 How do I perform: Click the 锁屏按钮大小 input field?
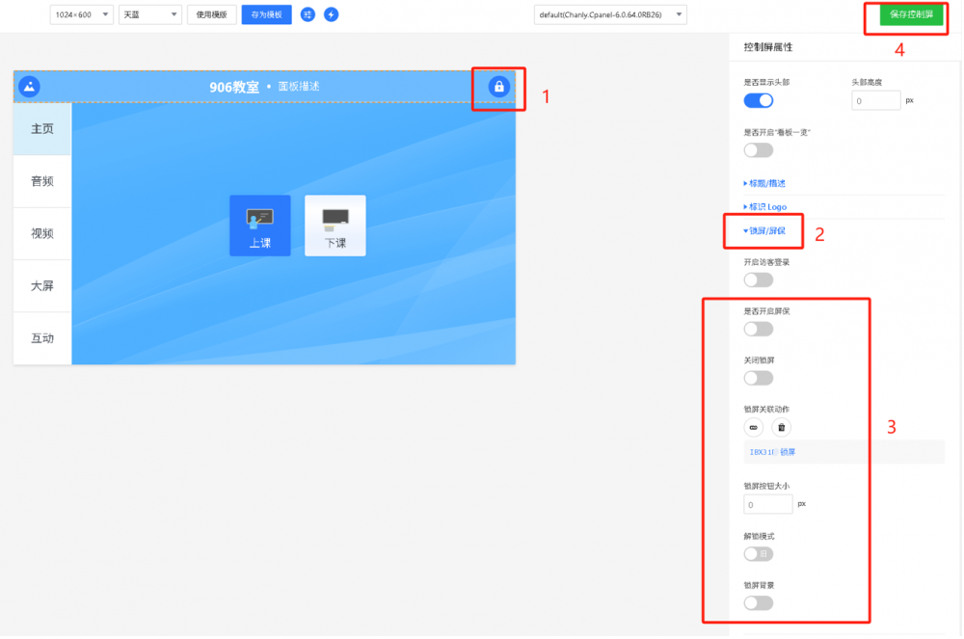click(767, 504)
